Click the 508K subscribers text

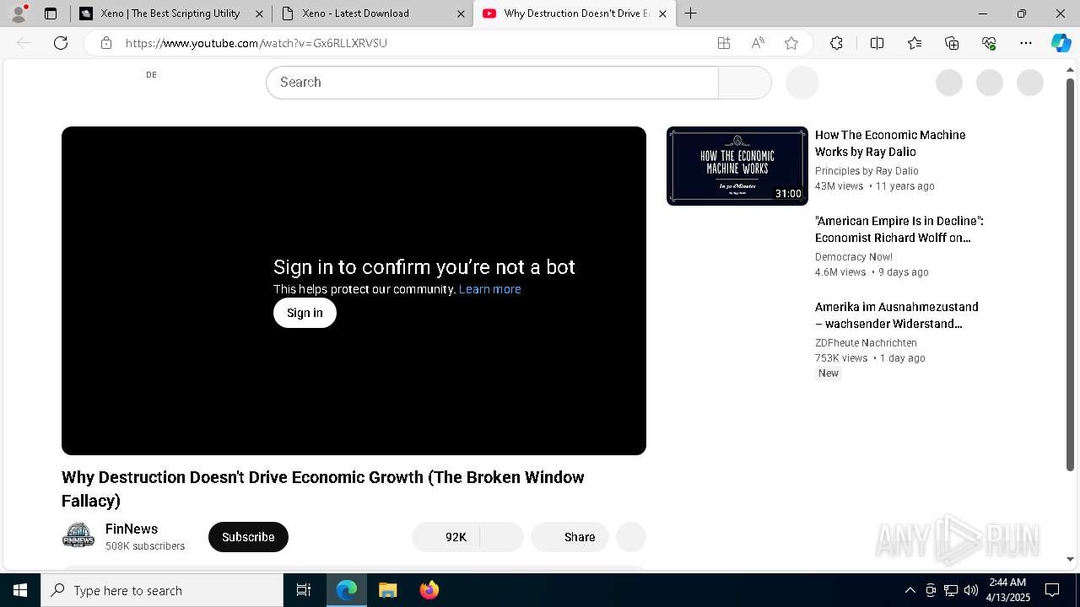click(x=145, y=546)
